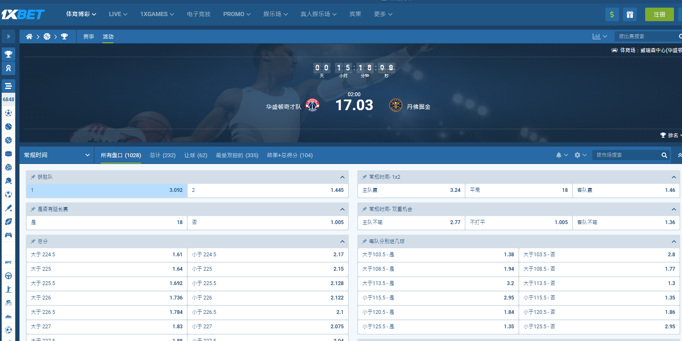Select the American football sidebar icon
682x341 pixels.
(8, 222)
